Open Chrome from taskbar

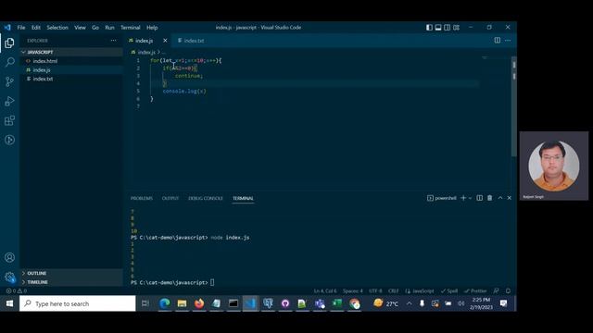(354, 303)
